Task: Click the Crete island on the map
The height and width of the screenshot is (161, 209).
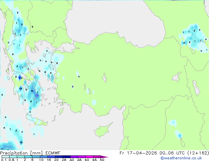Action: 37,121
